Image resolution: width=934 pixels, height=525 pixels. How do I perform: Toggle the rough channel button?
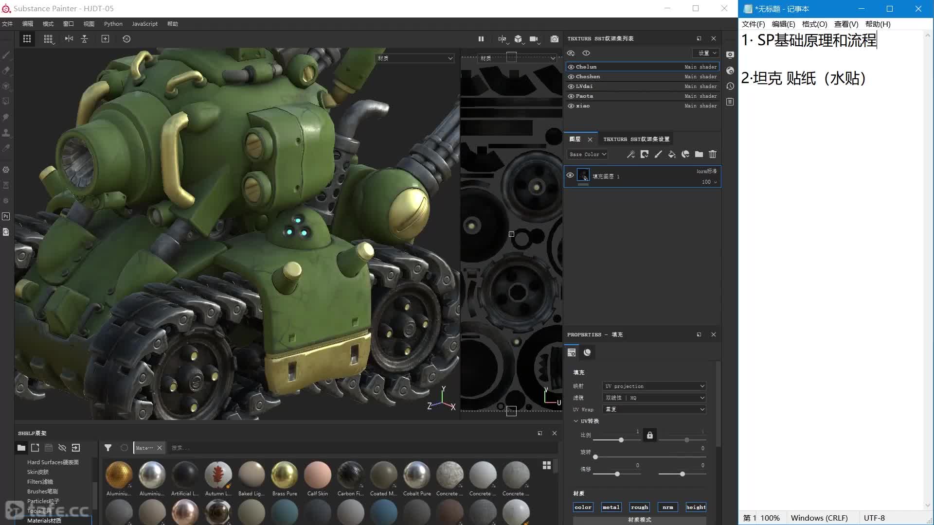pyautogui.click(x=639, y=507)
